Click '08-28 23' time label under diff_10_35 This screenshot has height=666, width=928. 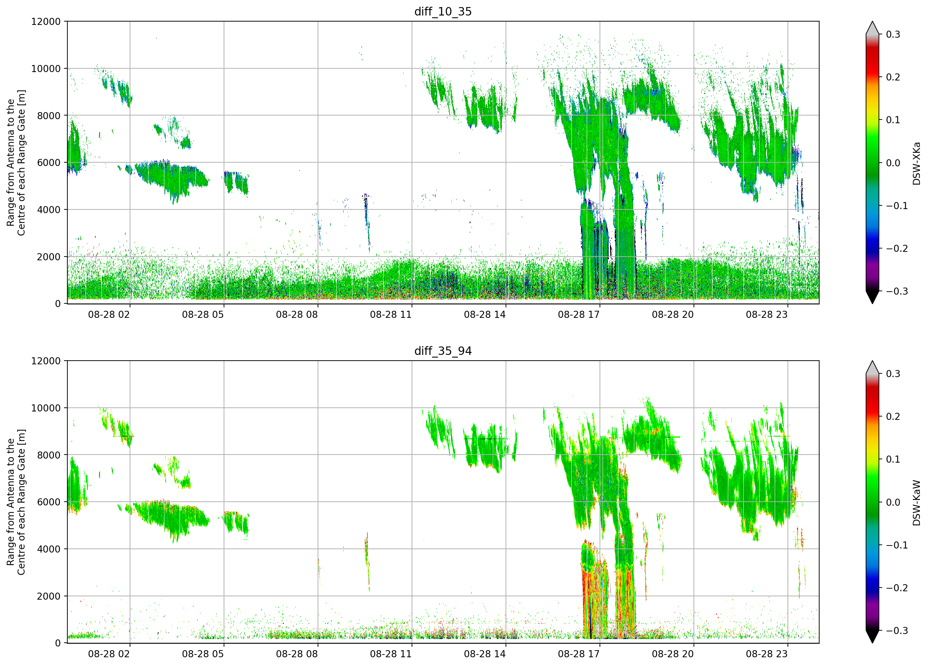coord(767,314)
